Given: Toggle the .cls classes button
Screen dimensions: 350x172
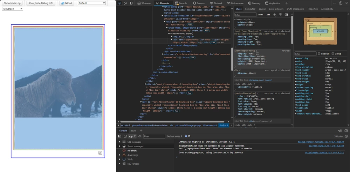Looking at the screenshot, I should click(268, 15).
